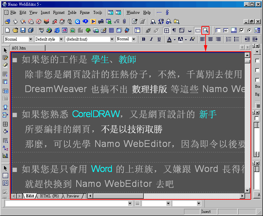Click the font color A swatch
This screenshot has height=216, width=263.
coord(169,39)
